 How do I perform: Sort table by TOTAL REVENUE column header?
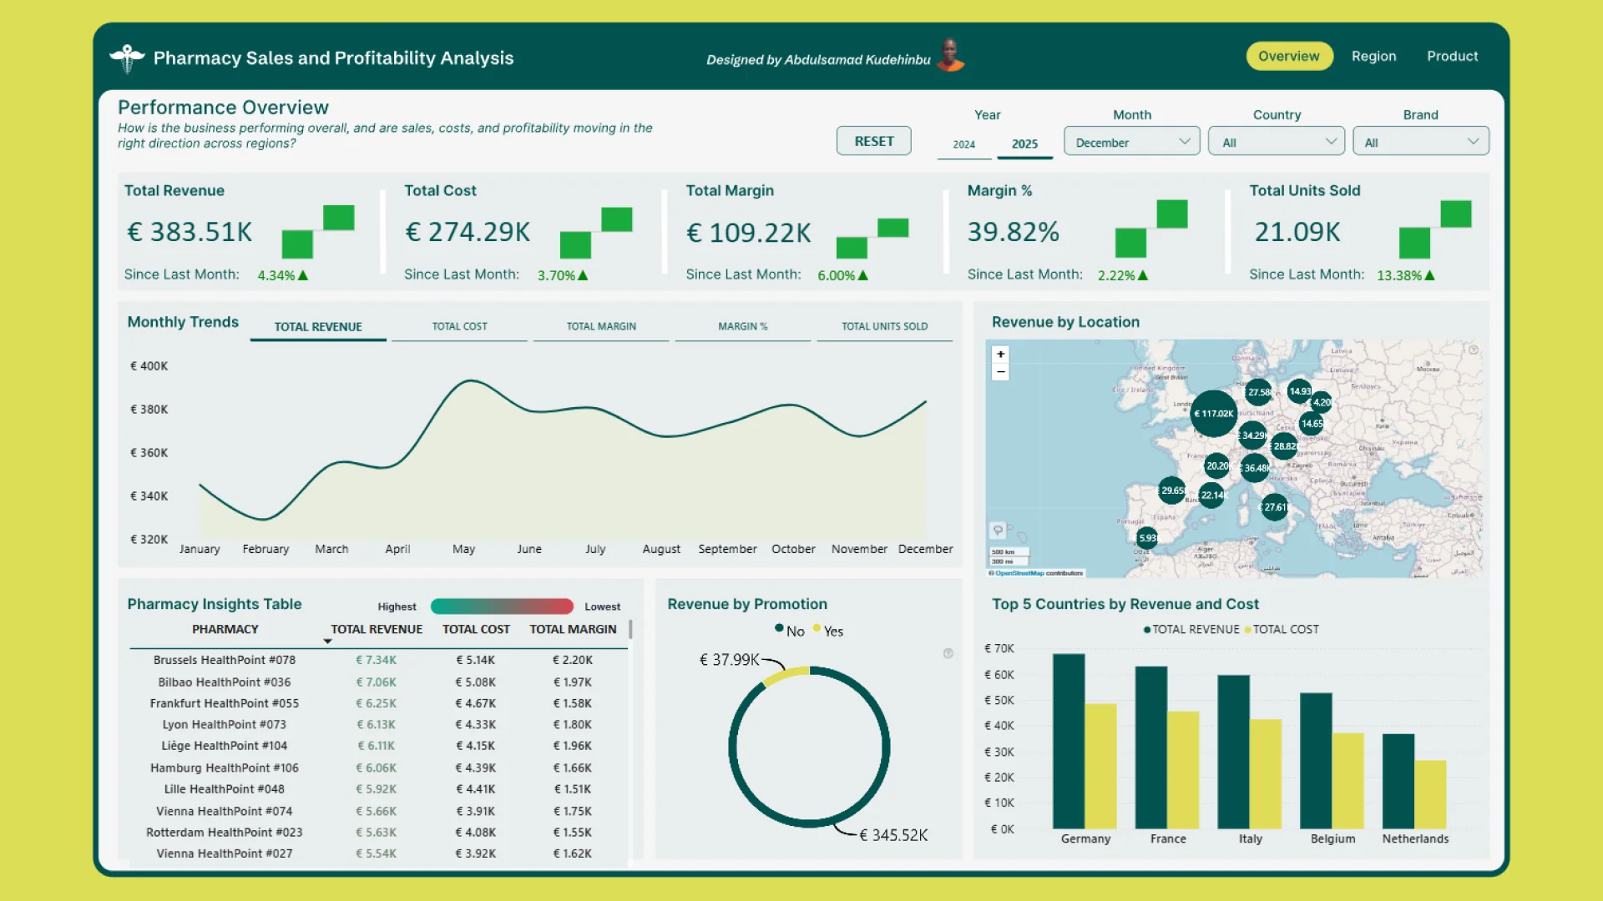coord(377,629)
